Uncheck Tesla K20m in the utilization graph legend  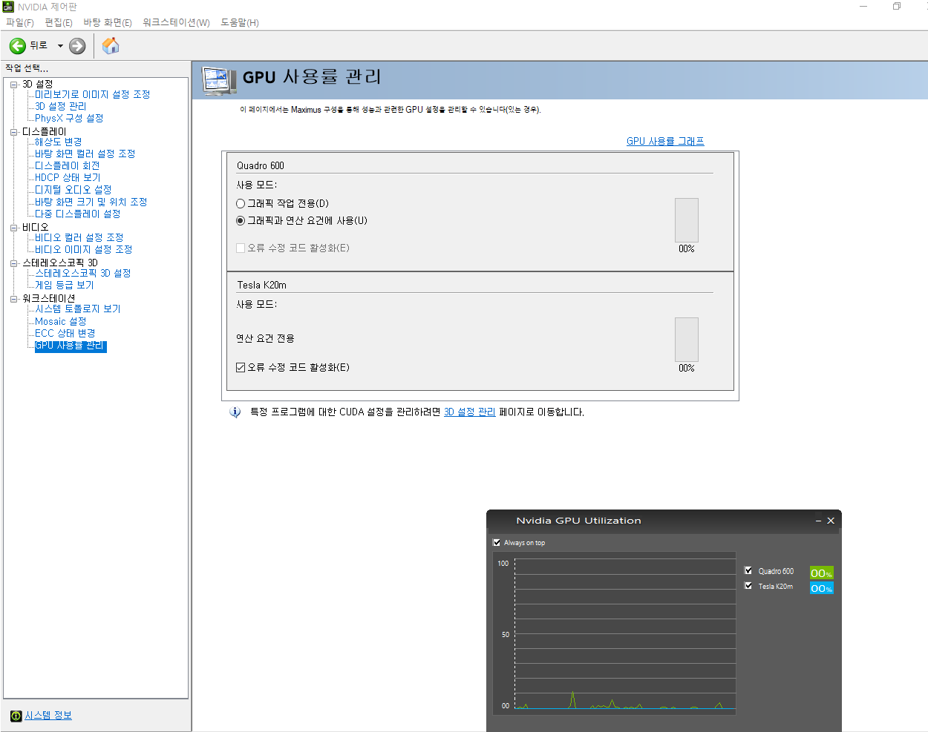[x=748, y=585]
